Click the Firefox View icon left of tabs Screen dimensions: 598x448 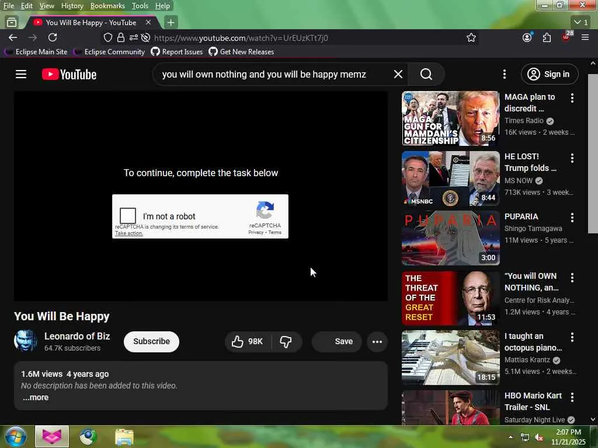pyautogui.click(x=12, y=23)
